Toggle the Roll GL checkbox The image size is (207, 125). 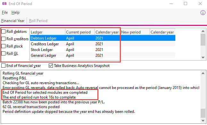click(4, 54)
